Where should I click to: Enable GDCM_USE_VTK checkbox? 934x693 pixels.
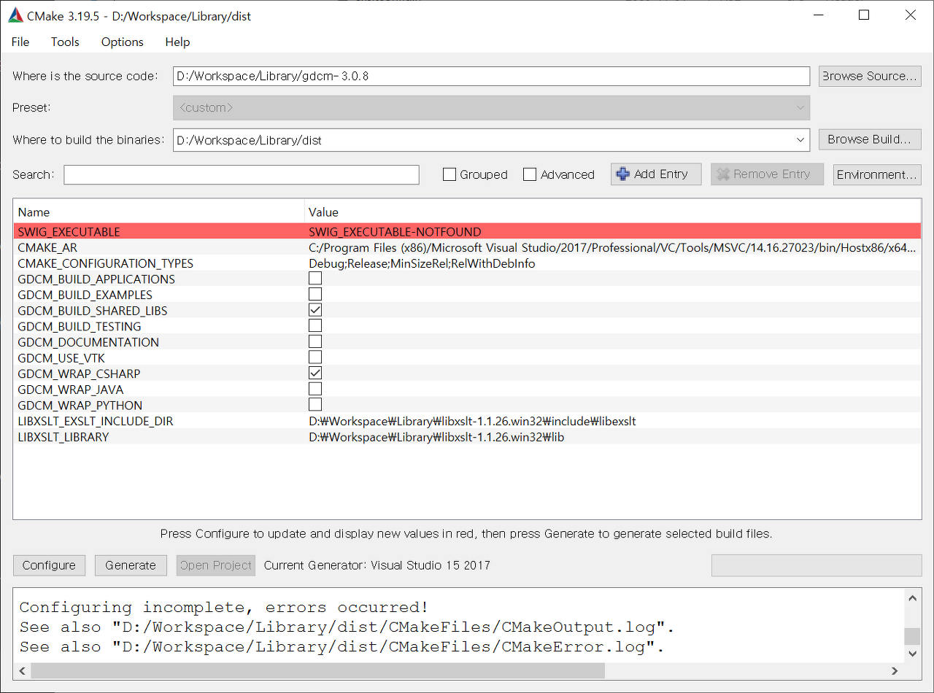tap(315, 357)
